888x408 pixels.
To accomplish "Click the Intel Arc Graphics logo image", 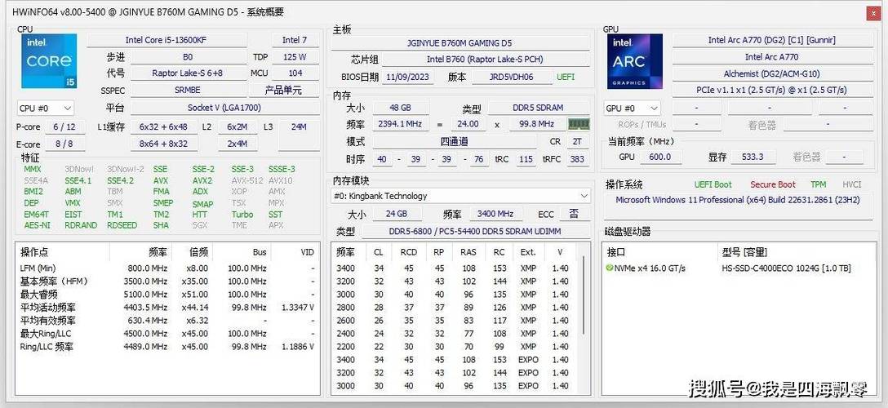I will (x=635, y=61).
